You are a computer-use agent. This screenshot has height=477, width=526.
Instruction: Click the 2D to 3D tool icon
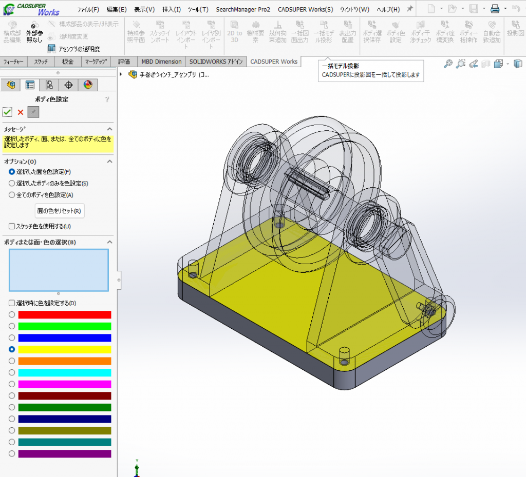point(234,32)
